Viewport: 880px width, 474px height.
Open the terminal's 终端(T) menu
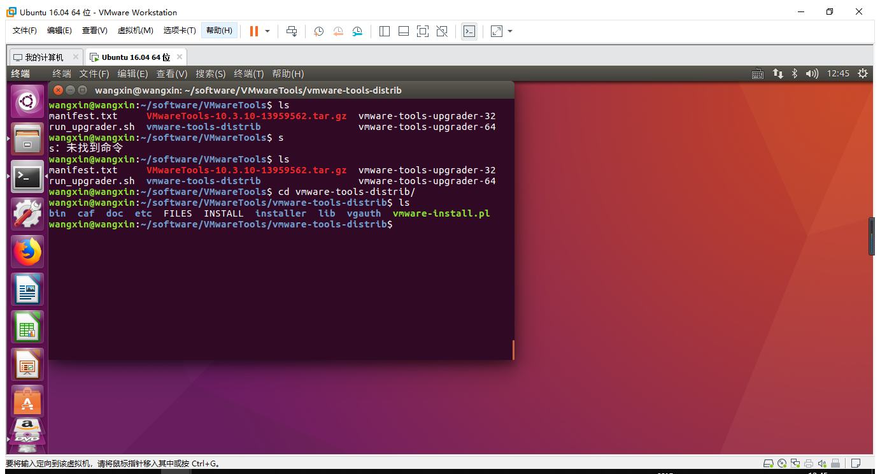pyautogui.click(x=249, y=74)
